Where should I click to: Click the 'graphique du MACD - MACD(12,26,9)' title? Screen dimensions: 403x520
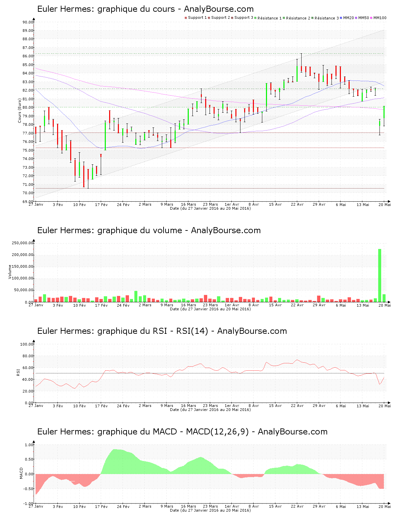pos(182,432)
